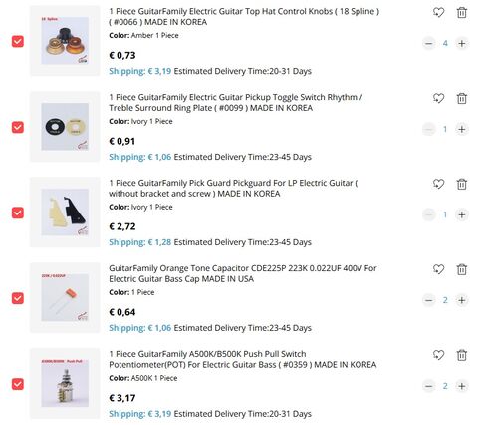Increase Tone Capacitor quantity by one
The width and height of the screenshot is (478, 425).
point(461,300)
